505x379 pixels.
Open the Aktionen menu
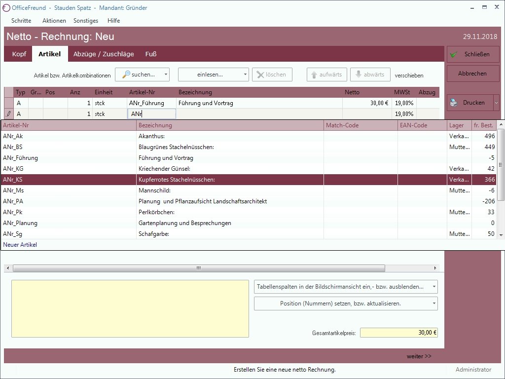(54, 21)
